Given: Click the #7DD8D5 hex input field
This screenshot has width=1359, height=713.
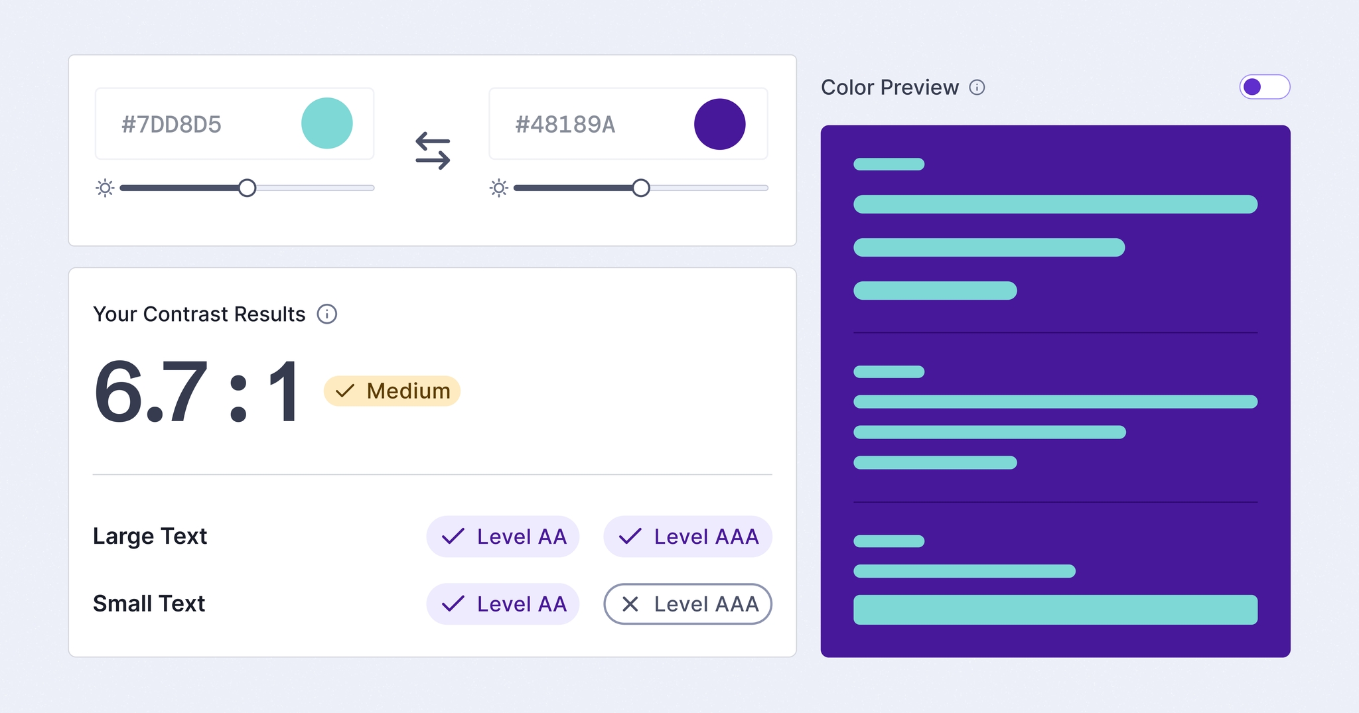Looking at the screenshot, I should click(x=199, y=123).
